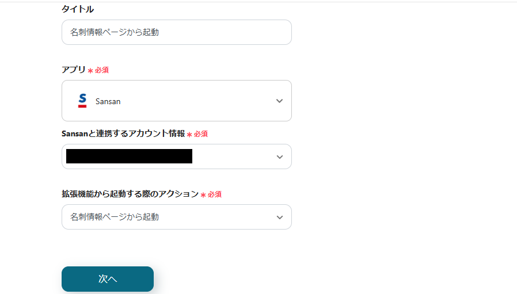Click the blacked-out account value
Image resolution: width=517 pixels, height=294 pixels.
[129, 156]
